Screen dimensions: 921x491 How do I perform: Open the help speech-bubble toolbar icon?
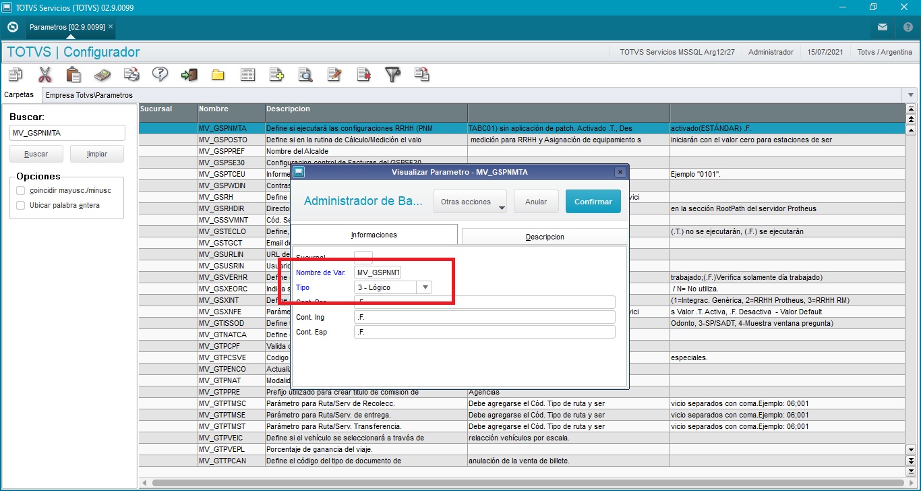(160, 74)
